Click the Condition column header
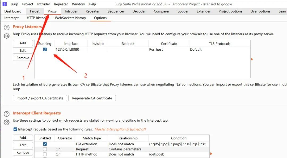The image size is (287, 158). click(179, 138)
